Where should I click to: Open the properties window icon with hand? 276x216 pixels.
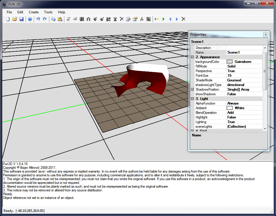135,19
